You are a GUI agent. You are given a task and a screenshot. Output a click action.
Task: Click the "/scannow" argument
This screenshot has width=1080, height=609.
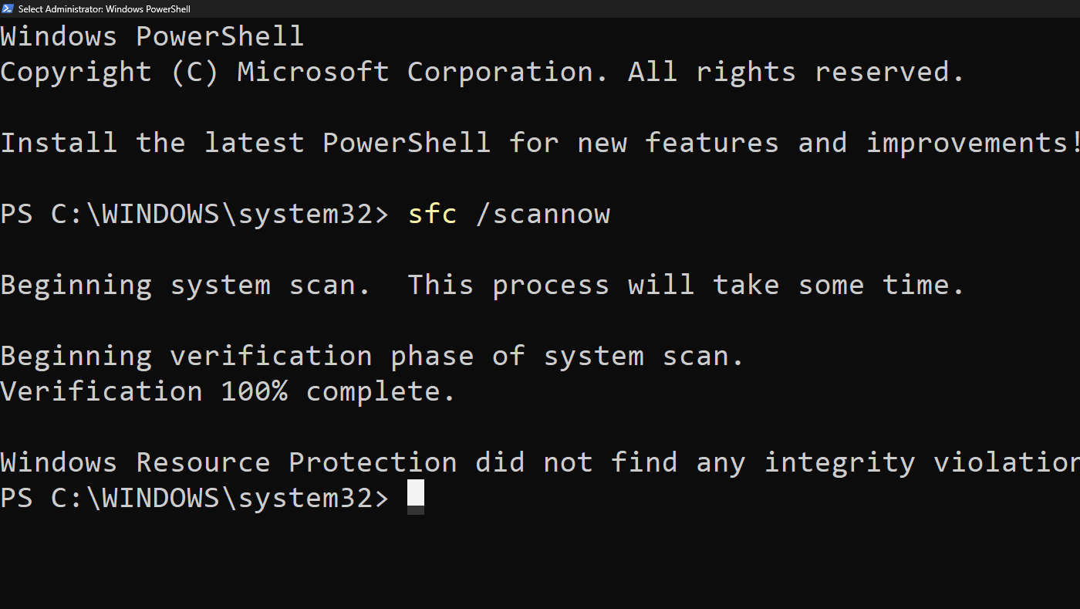pos(542,214)
